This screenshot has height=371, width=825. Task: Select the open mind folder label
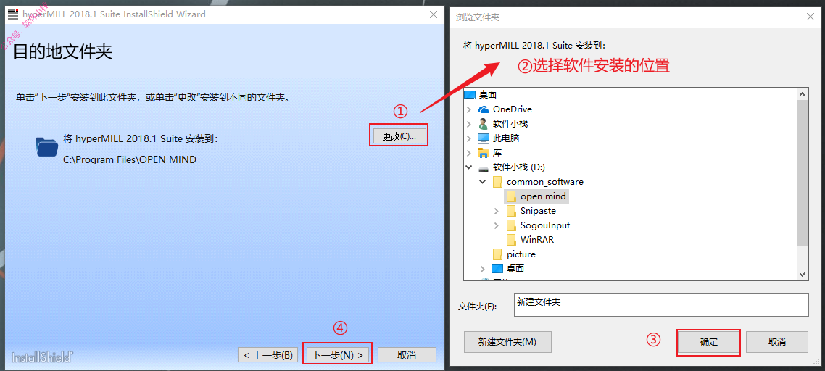pos(543,196)
